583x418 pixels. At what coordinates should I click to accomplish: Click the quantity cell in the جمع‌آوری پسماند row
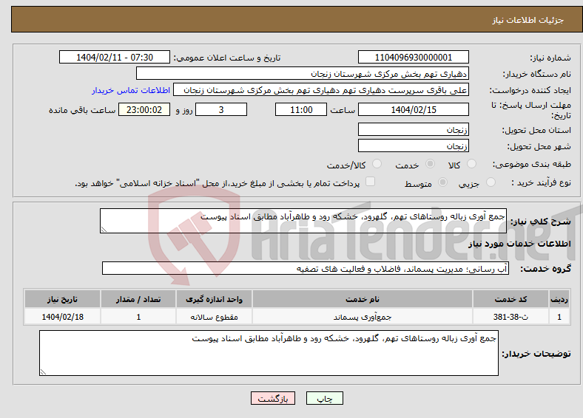coord(138,317)
